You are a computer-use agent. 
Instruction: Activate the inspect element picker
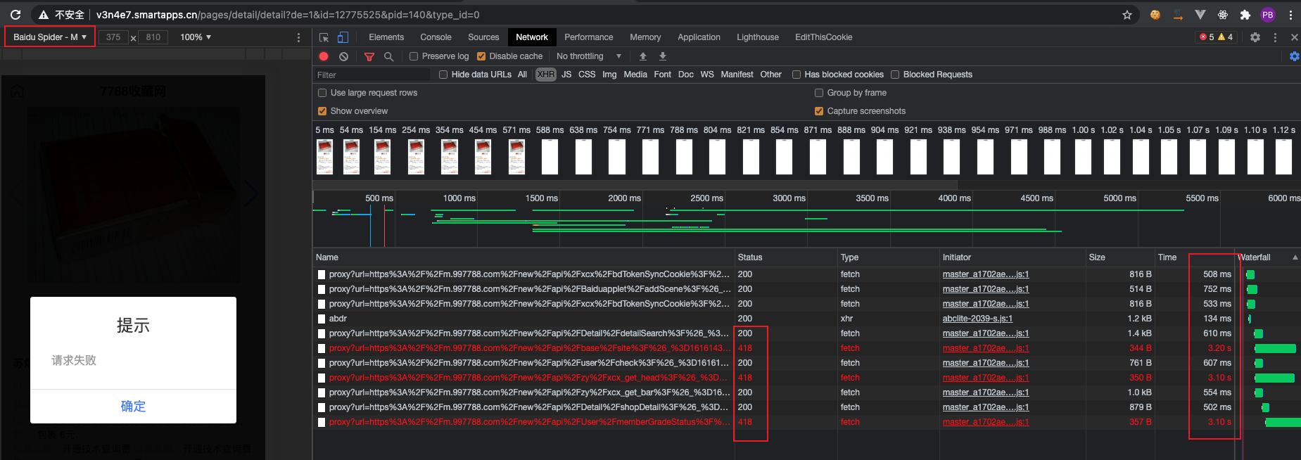[324, 37]
